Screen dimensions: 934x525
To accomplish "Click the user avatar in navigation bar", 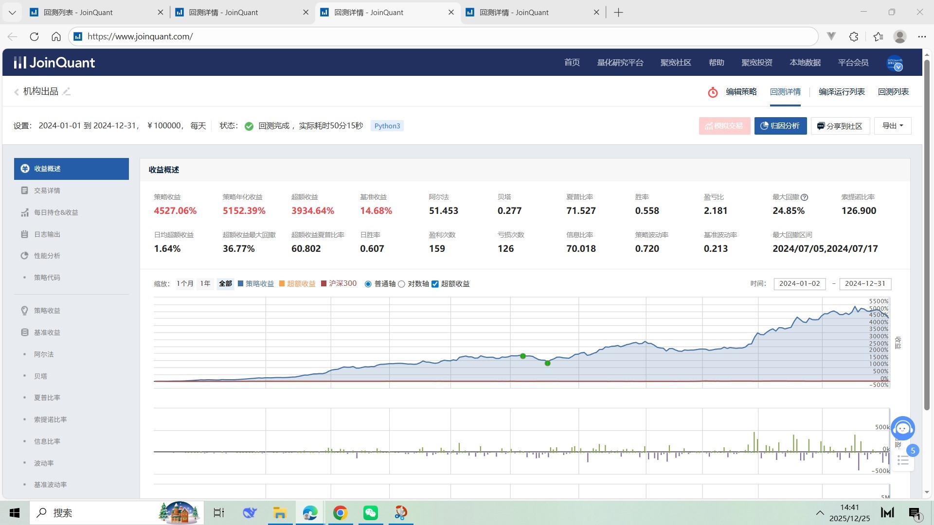I will click(895, 63).
